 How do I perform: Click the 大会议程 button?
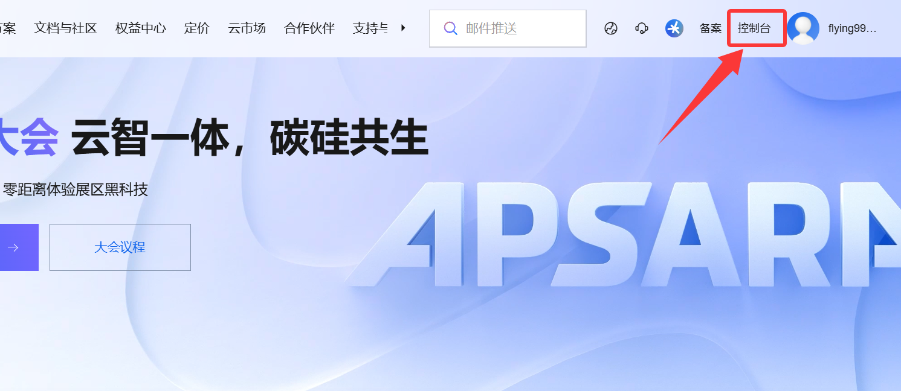pyautogui.click(x=120, y=247)
